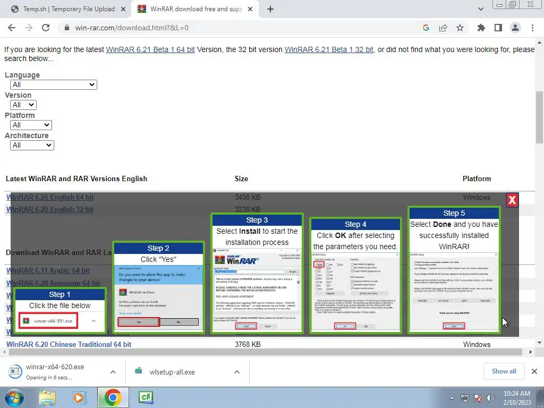This screenshot has height=408, width=544.
Task: Click the browser forward arrow
Action: coord(29,28)
